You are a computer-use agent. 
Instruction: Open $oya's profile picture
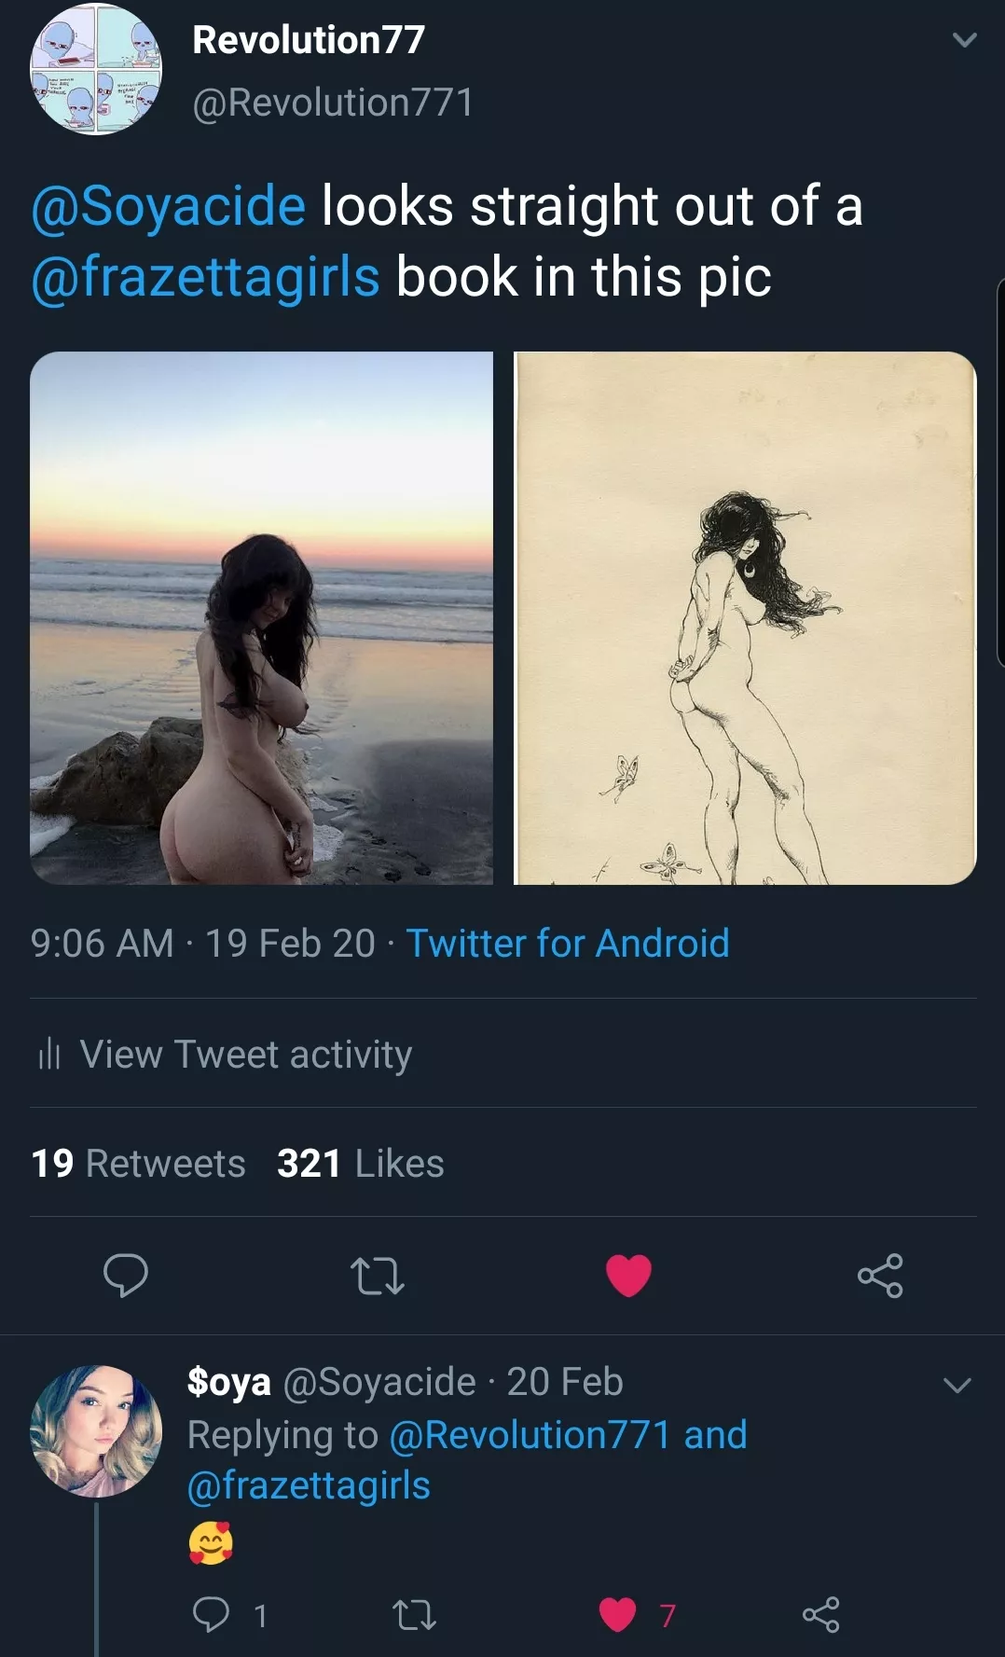pyautogui.click(x=96, y=1431)
